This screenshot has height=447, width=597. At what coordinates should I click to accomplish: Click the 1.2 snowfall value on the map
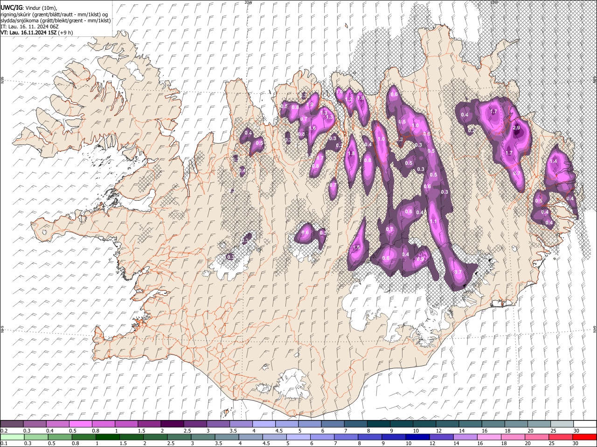348,100
